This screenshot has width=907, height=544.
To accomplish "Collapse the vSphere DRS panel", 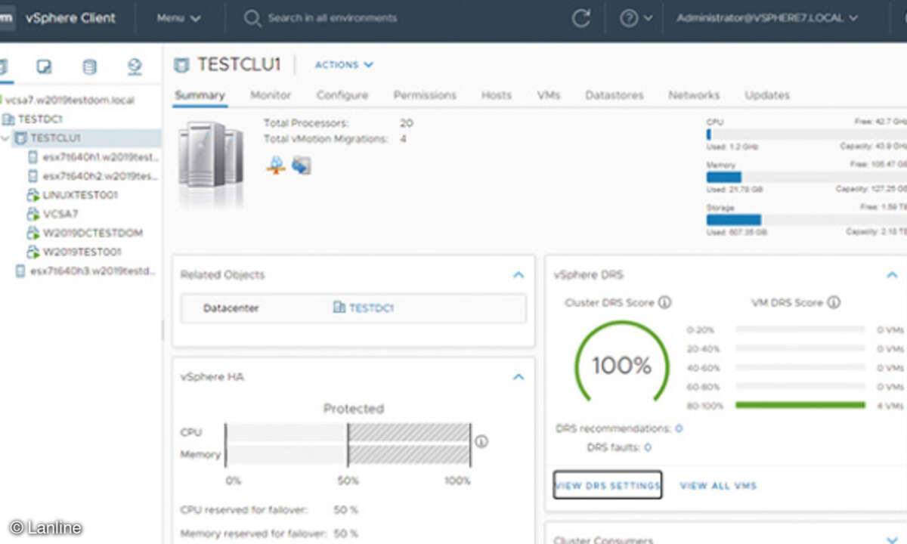I will point(892,275).
